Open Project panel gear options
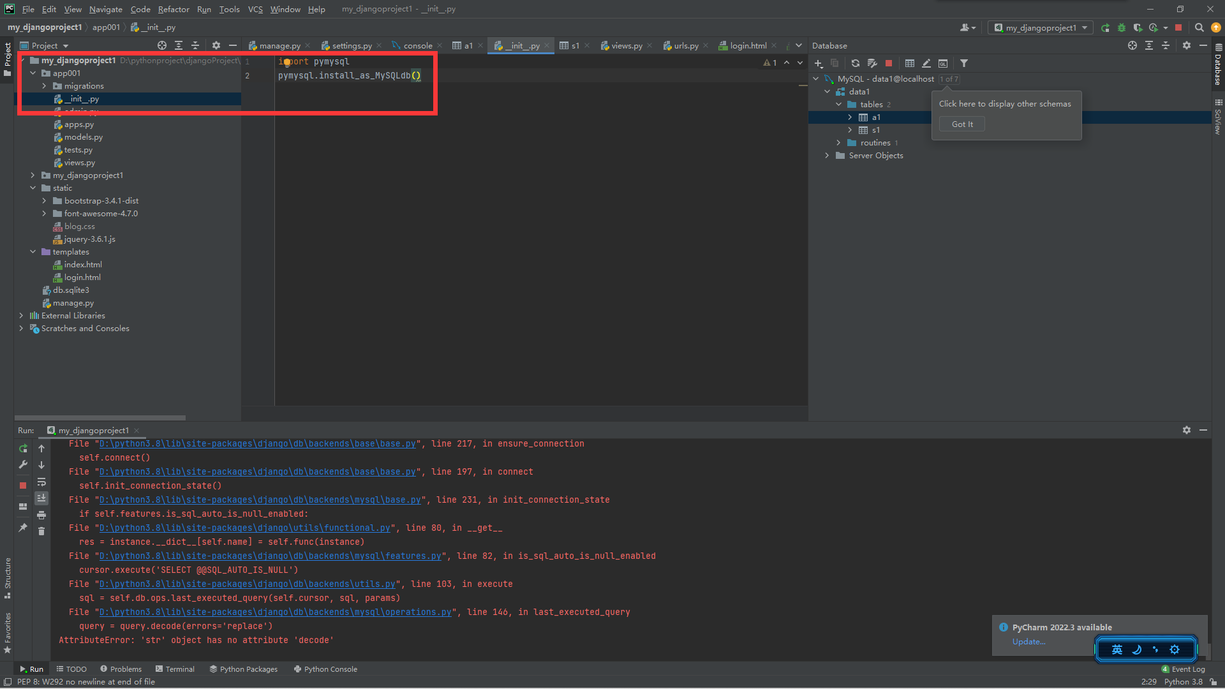Viewport: 1225px width, 689px height. pyautogui.click(x=216, y=45)
